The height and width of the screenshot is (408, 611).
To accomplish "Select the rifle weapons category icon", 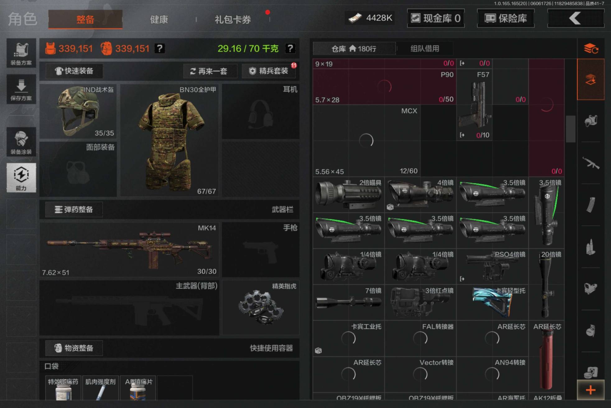I will pos(591,163).
